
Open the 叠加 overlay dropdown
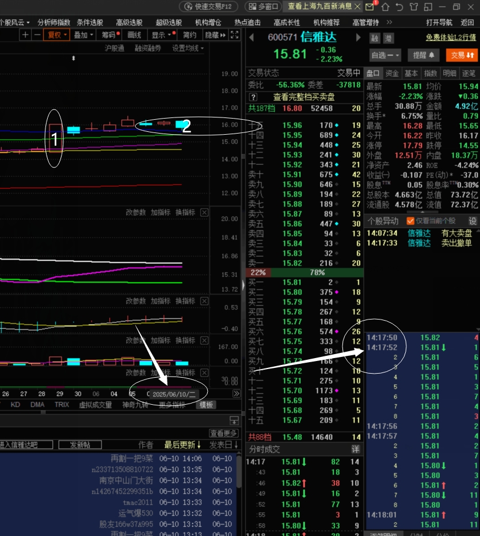tap(83, 35)
